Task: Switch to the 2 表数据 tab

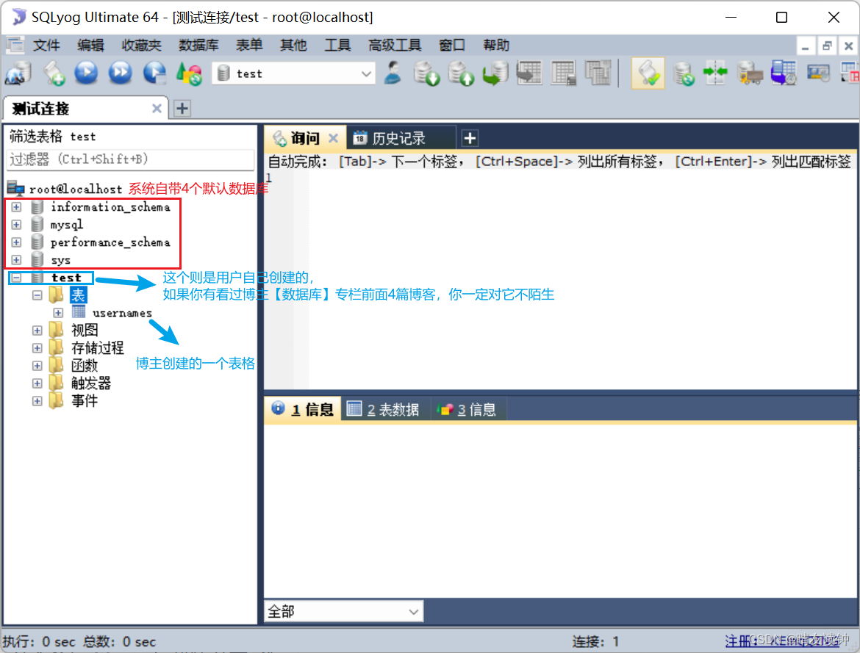Action: click(385, 409)
